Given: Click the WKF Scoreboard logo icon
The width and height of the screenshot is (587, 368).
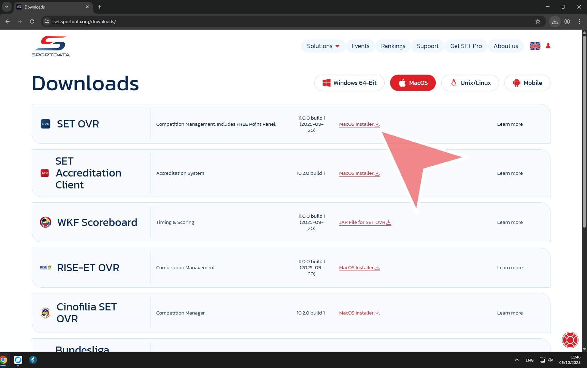Looking at the screenshot, I should click(45, 222).
